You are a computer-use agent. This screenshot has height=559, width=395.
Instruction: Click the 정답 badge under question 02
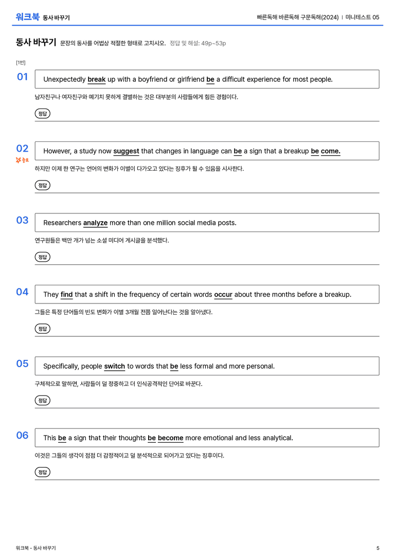tap(42, 185)
